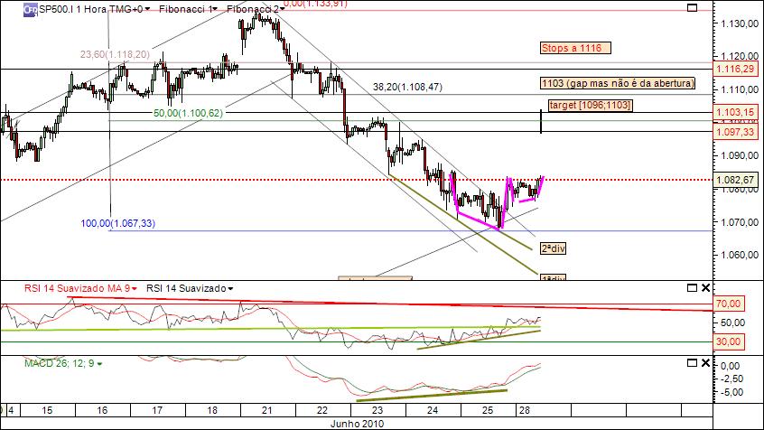Click the RSI 30,00 level tag
The height and width of the screenshot is (430, 764).
[728, 341]
